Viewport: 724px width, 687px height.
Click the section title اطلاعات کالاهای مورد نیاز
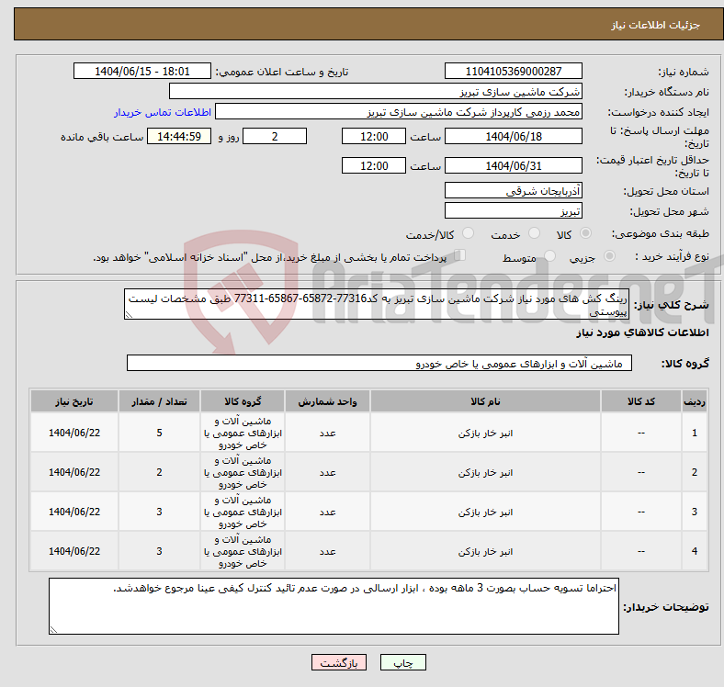tap(642, 332)
